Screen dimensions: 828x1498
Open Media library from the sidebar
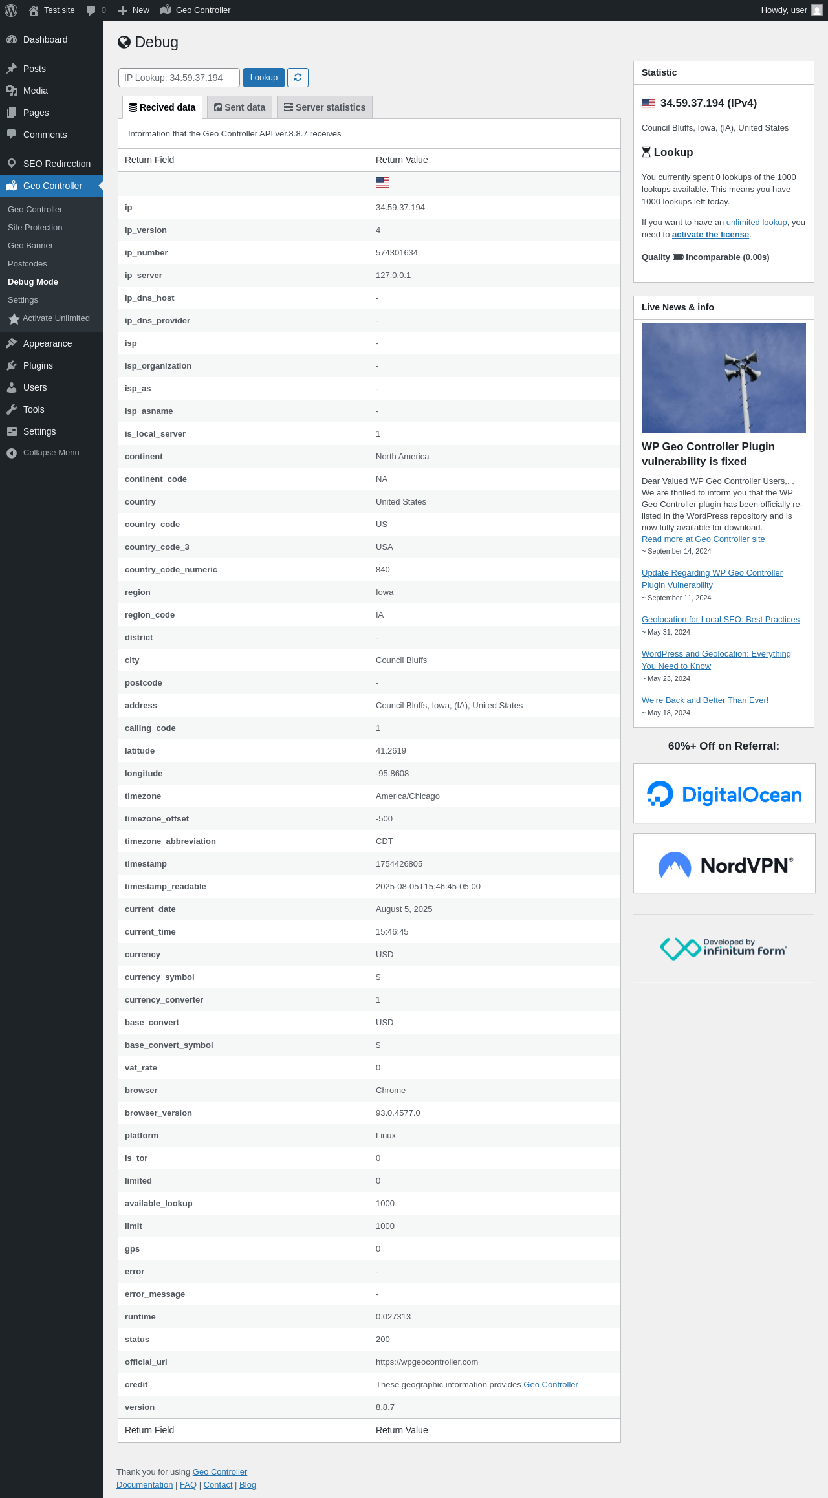pos(52,91)
